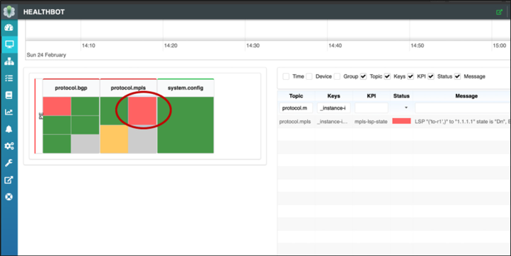Sort by the Keys column header
This screenshot has width=511, height=256.
334,95
